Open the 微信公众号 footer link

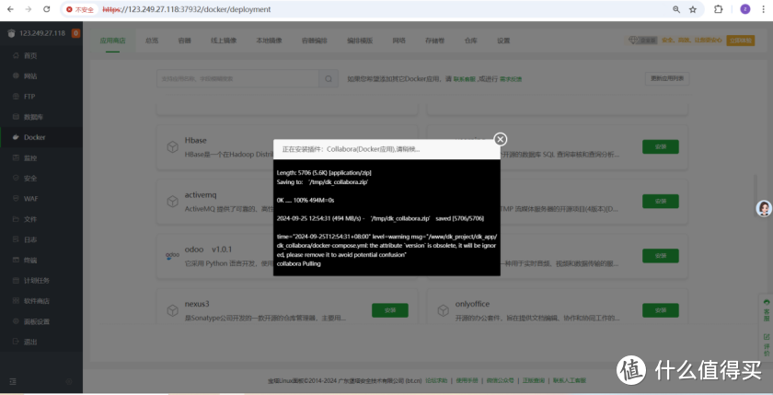501,380
